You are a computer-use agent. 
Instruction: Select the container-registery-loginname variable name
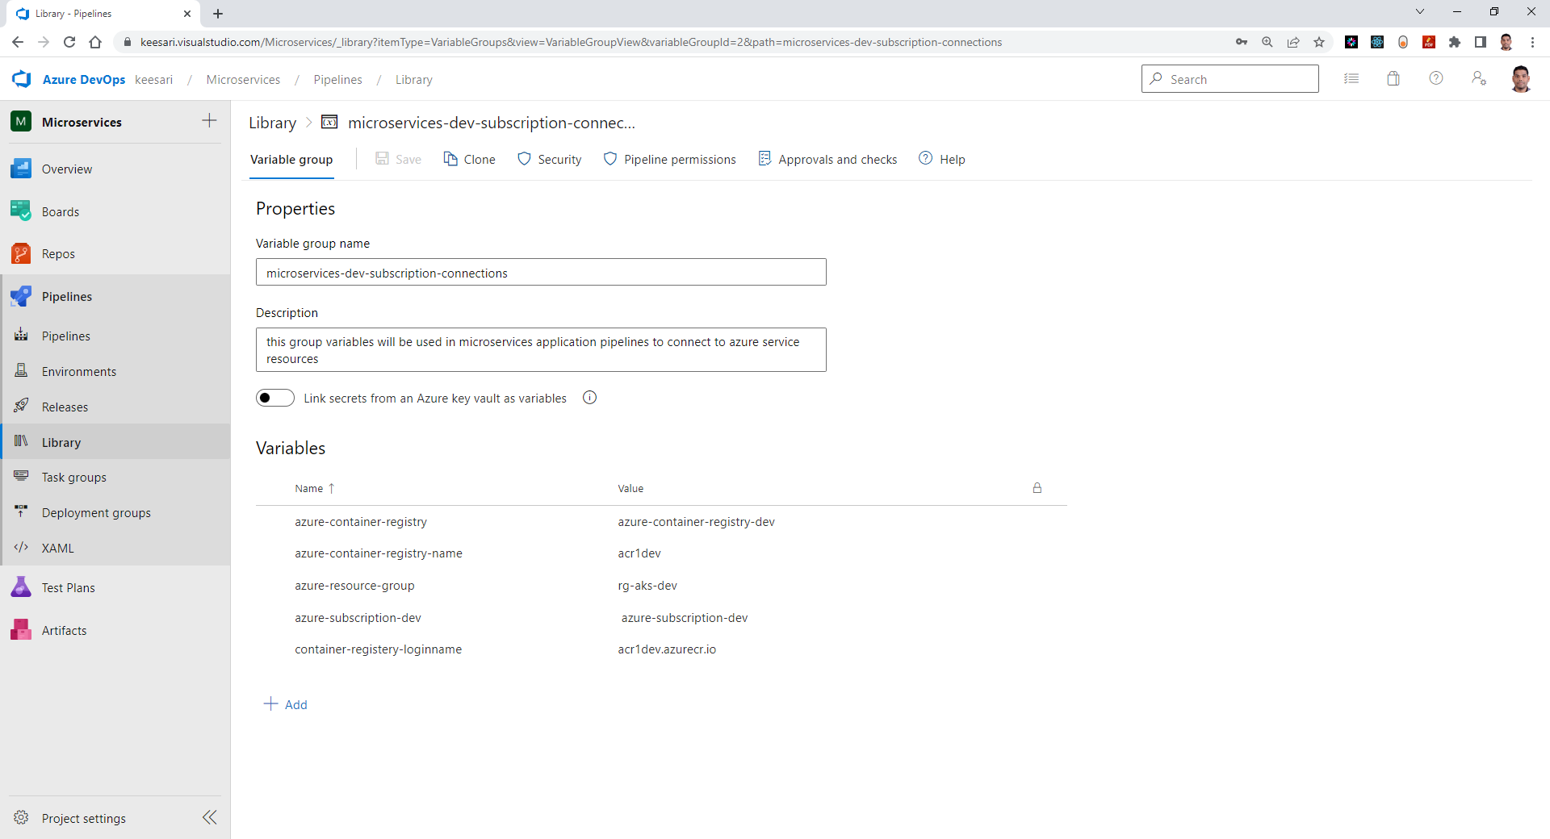[378, 649]
